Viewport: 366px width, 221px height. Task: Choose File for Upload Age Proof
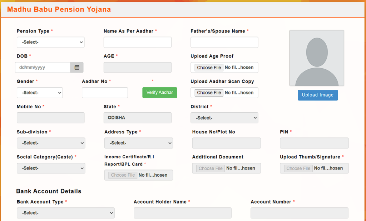pyautogui.click(x=209, y=68)
